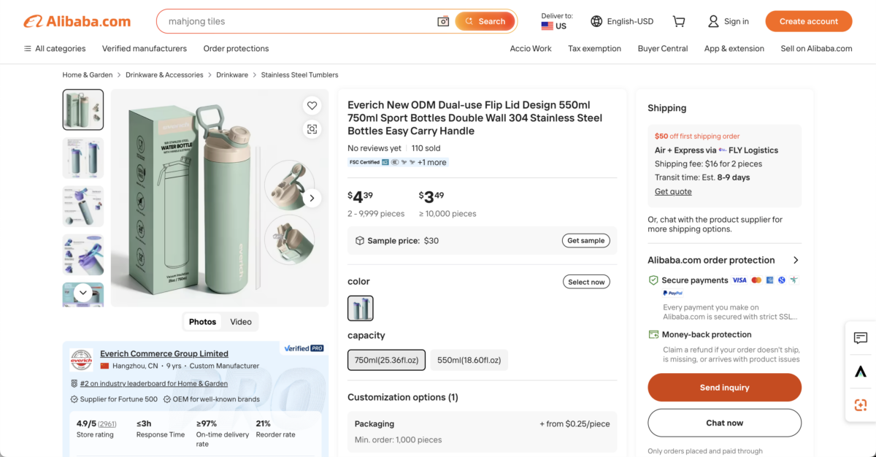This screenshot has height=457, width=876.
Task: Select 550ml(18.60fl.oz) capacity option
Action: [x=469, y=360]
